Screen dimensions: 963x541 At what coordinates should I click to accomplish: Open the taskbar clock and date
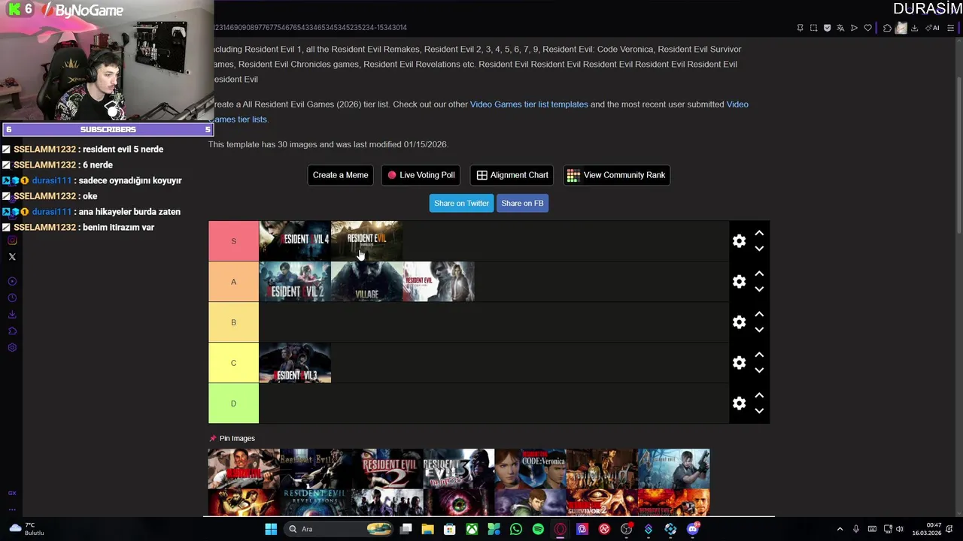pos(927,529)
